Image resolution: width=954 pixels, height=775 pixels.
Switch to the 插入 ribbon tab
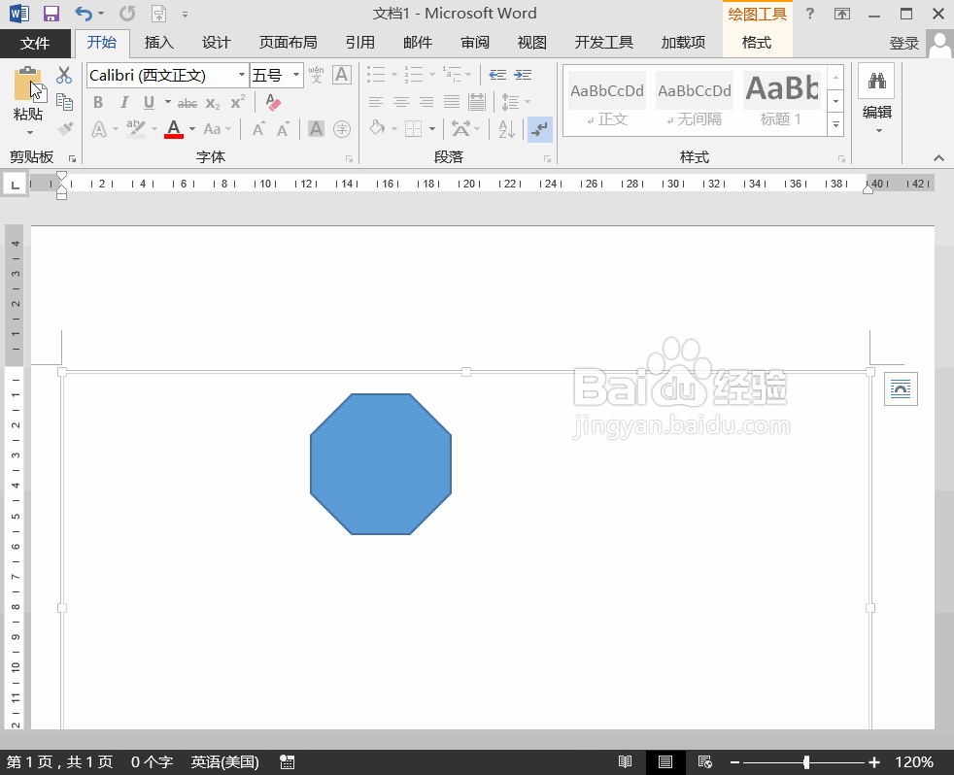coord(158,43)
